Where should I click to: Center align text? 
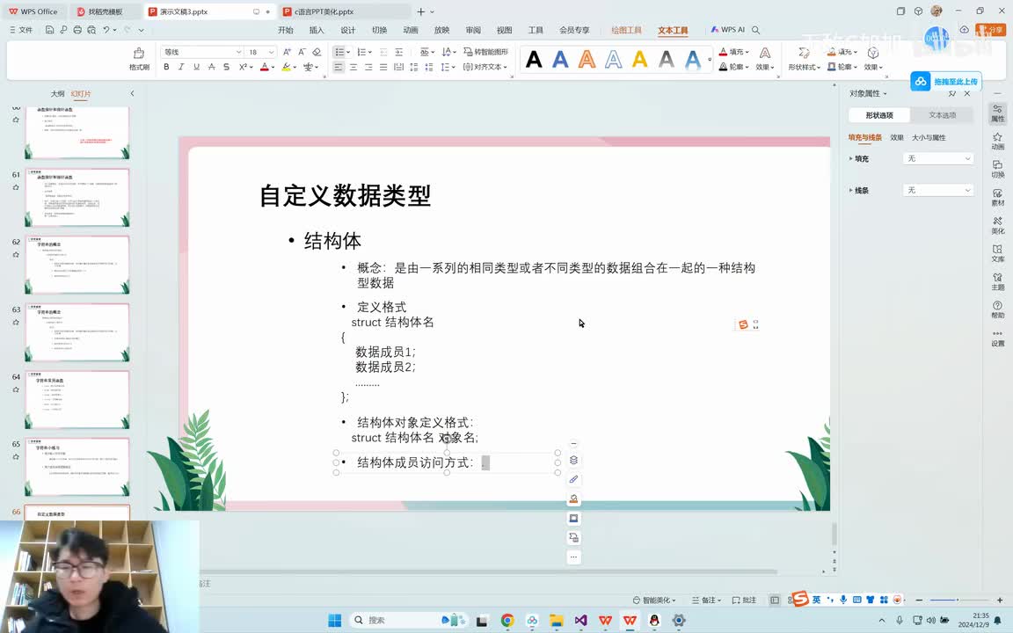[353, 67]
